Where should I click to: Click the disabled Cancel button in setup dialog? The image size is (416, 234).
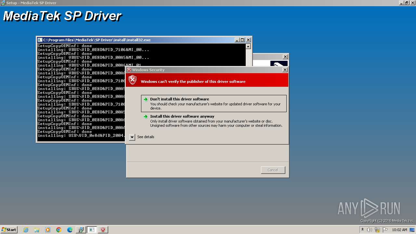273,170
